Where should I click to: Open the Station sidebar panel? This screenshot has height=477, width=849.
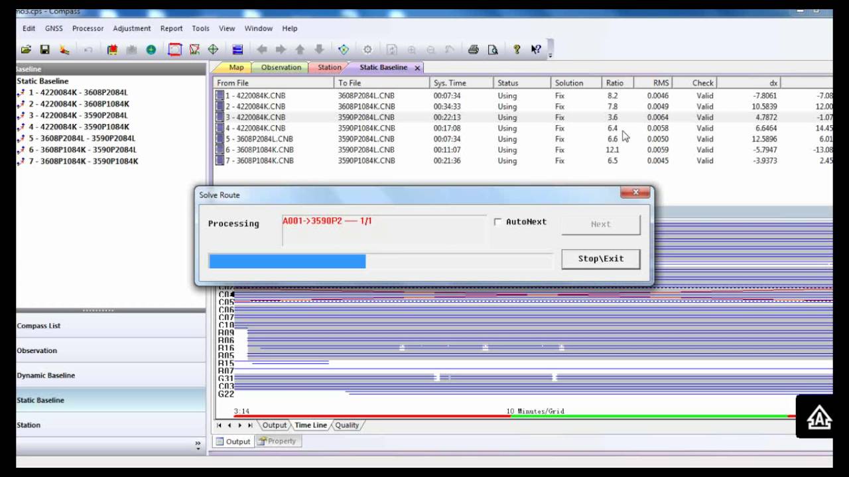click(x=111, y=425)
